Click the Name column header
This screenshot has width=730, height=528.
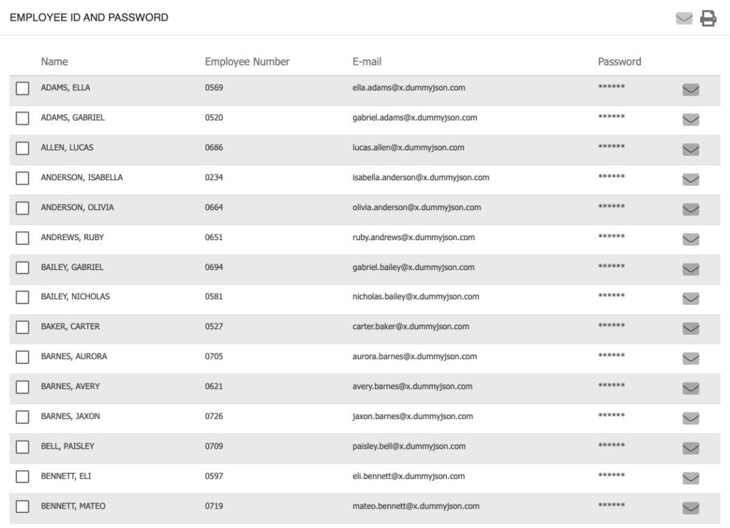[x=54, y=62]
